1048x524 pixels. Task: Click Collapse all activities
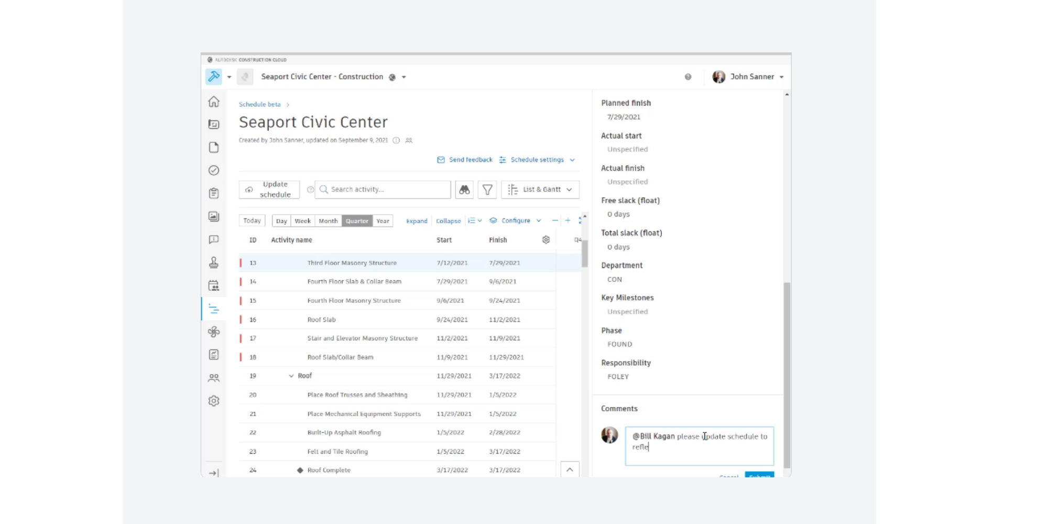coord(449,221)
